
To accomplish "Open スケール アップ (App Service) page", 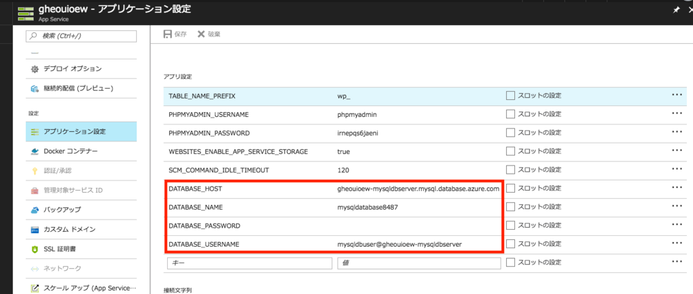I will point(81,289).
